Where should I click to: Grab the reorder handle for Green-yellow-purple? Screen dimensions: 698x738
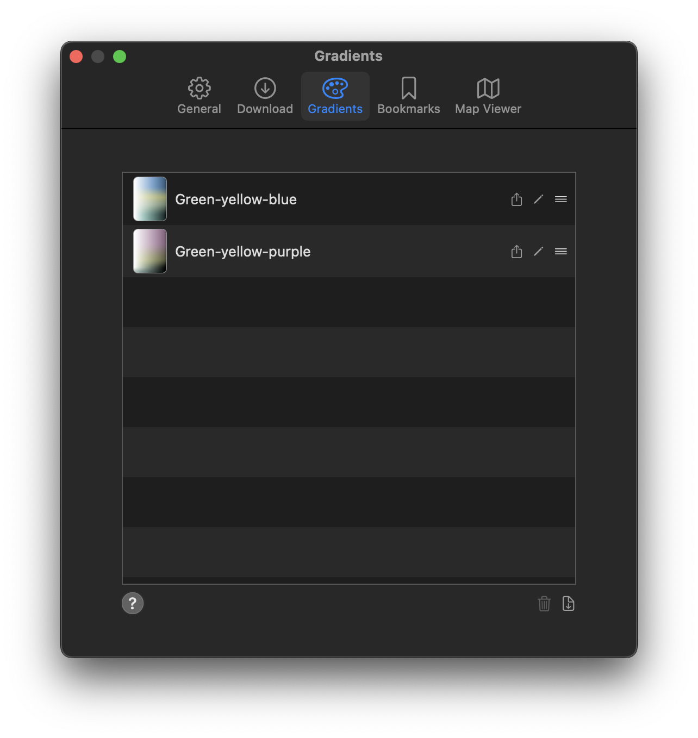560,252
